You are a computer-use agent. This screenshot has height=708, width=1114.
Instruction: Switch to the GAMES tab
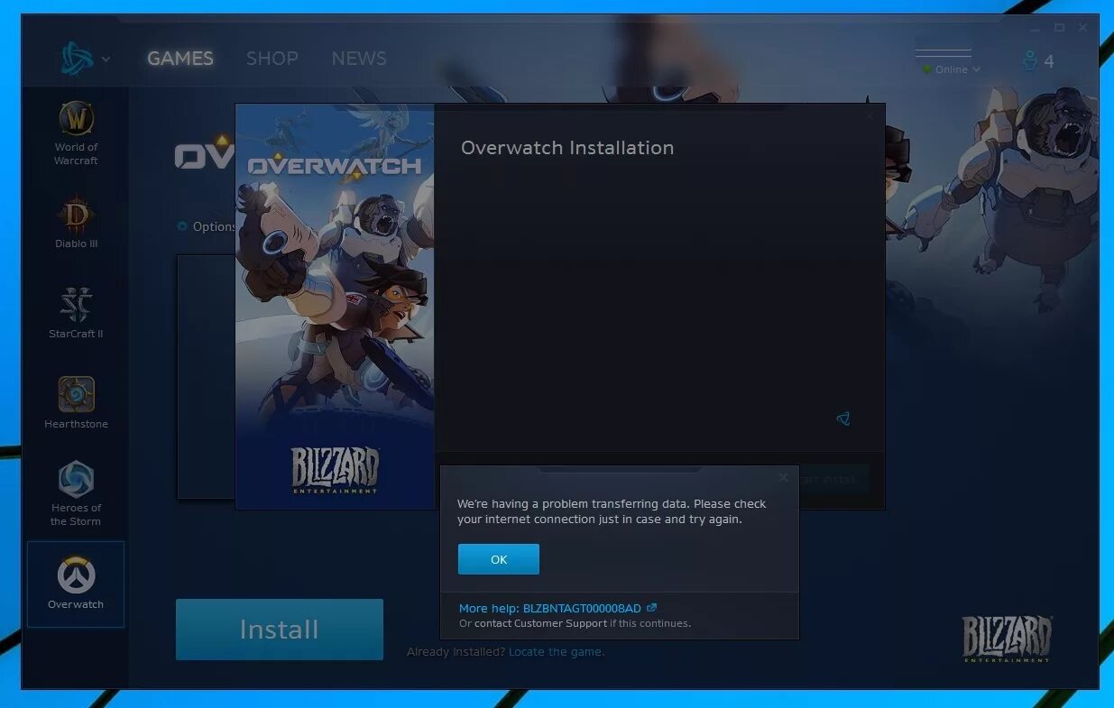coord(180,58)
